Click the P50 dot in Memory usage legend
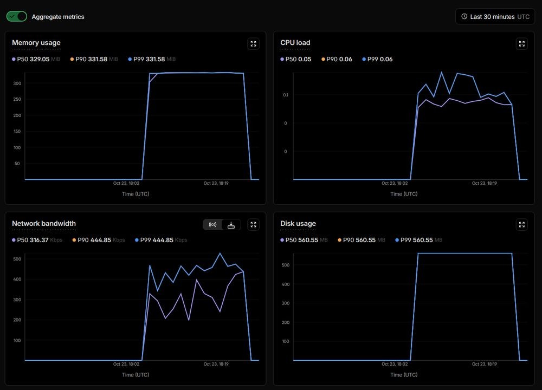The image size is (542, 390). [14, 59]
